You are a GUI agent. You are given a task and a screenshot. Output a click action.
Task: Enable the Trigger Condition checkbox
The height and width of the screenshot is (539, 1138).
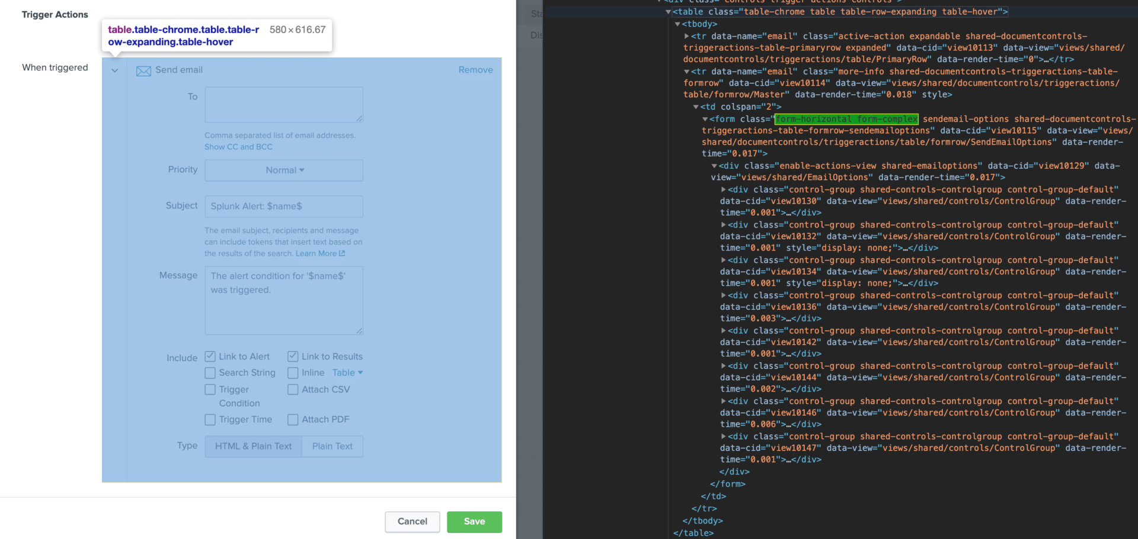pyautogui.click(x=209, y=389)
